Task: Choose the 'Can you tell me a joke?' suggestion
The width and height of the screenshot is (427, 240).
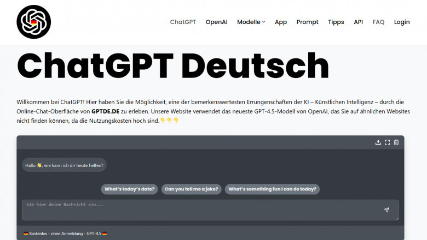Action: tap(192, 189)
